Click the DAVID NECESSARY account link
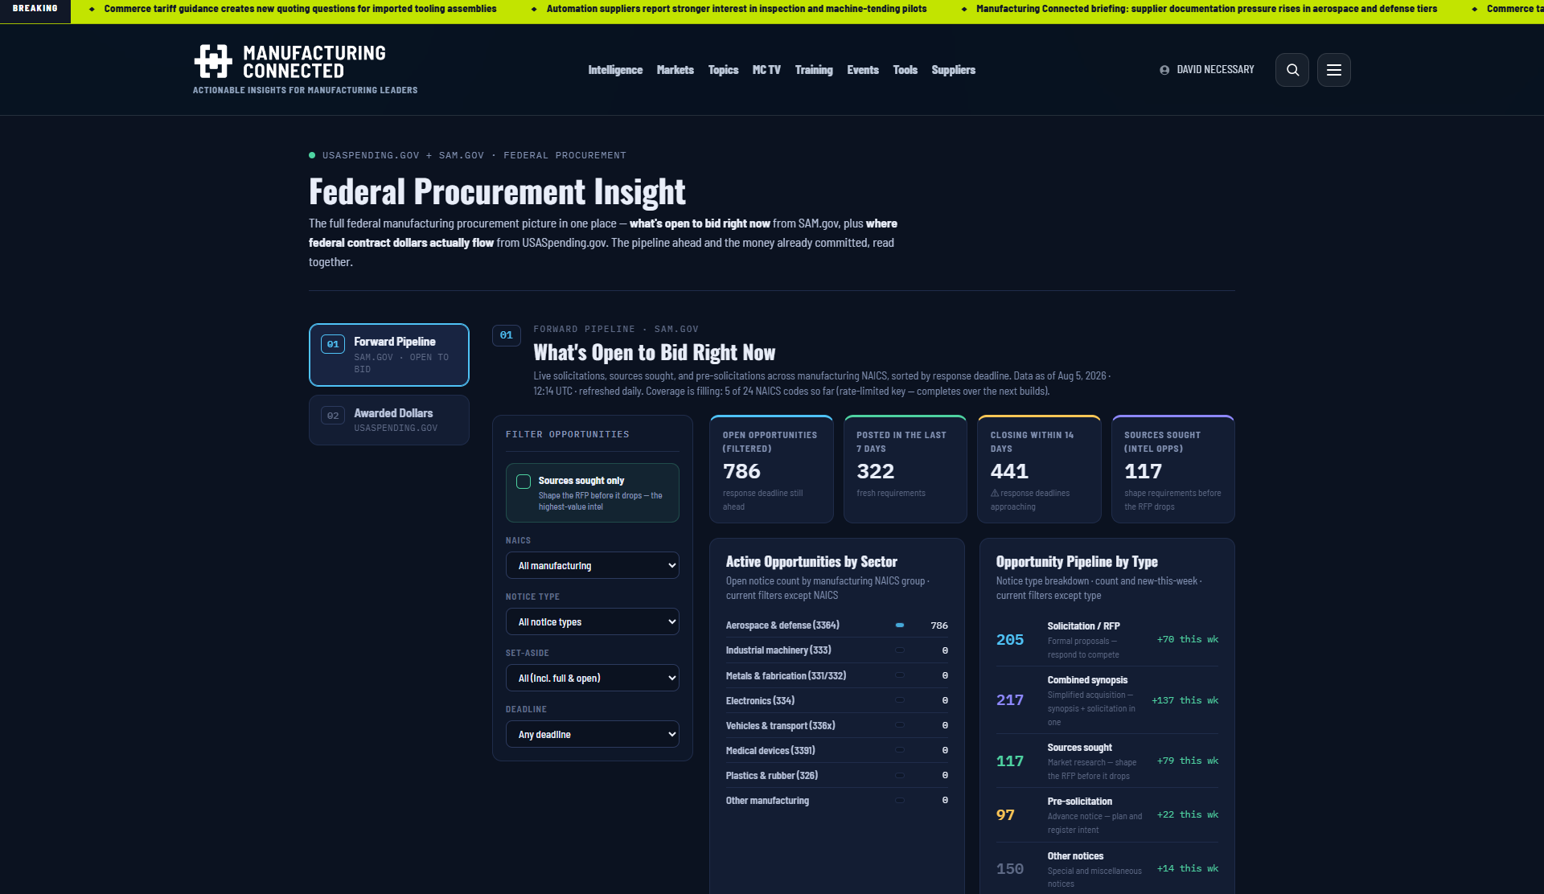This screenshot has width=1544, height=894. [x=1215, y=70]
